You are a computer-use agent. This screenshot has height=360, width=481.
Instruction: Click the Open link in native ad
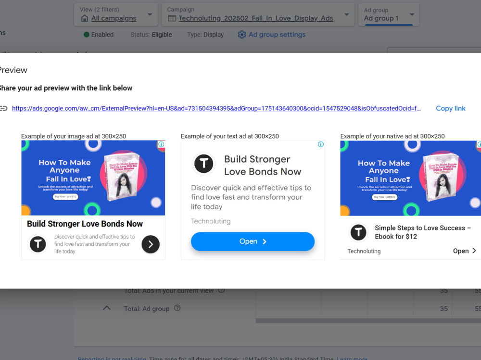click(465, 251)
